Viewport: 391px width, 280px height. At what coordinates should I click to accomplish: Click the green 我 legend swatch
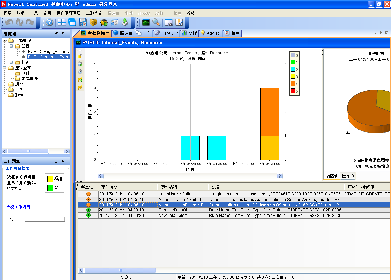point(50,188)
